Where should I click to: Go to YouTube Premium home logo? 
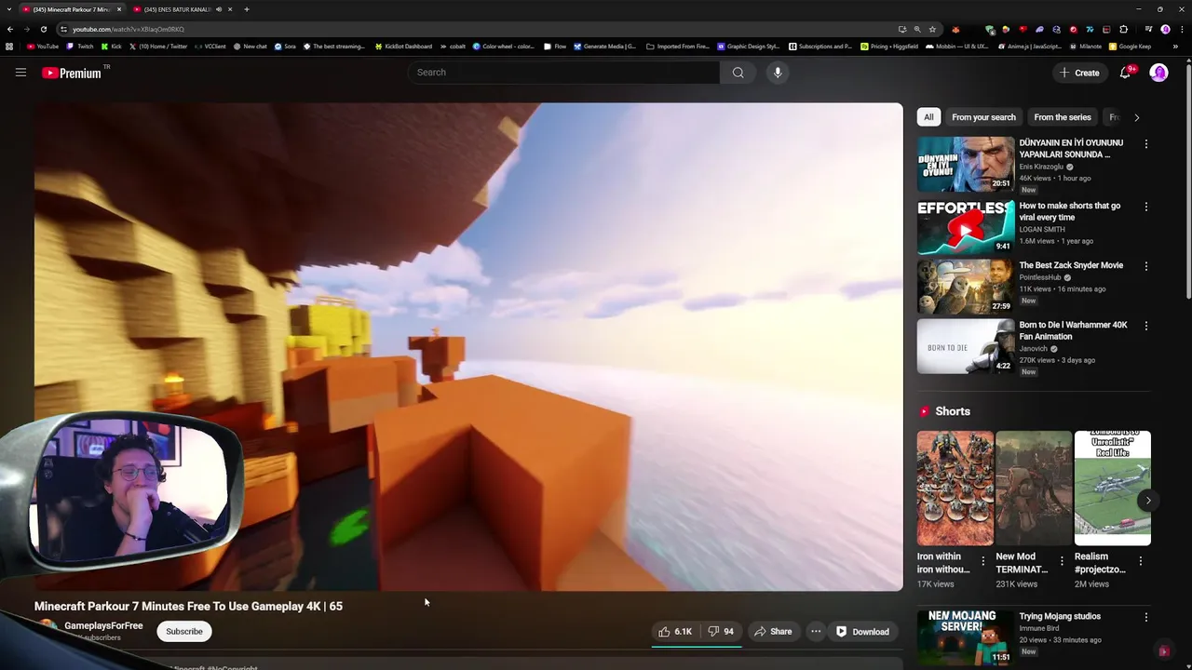pyautogui.click(x=73, y=73)
